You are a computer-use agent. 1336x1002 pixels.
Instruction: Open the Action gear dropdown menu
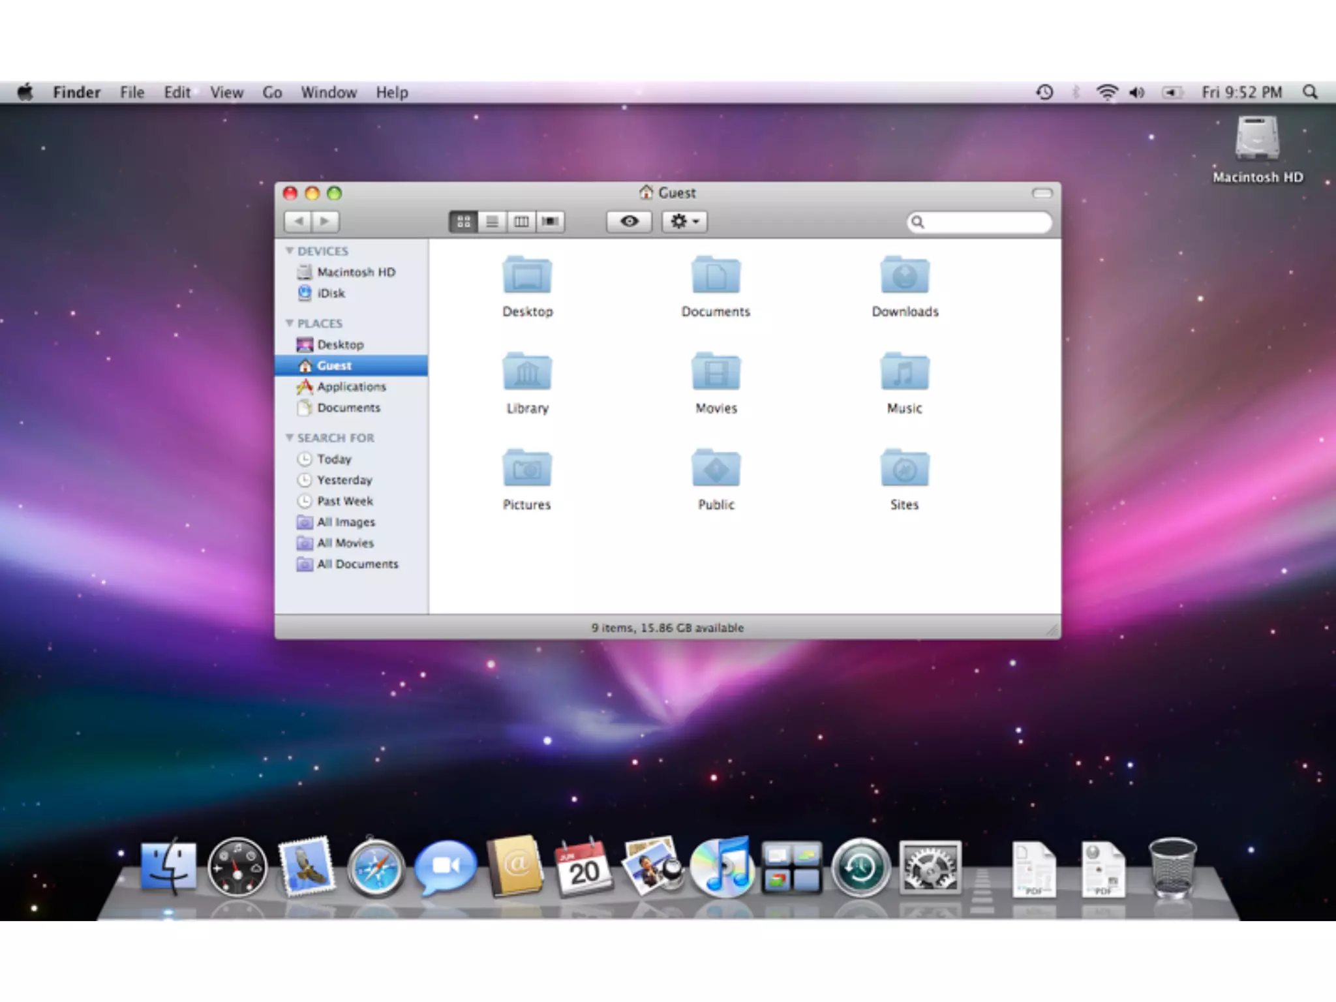(x=684, y=222)
